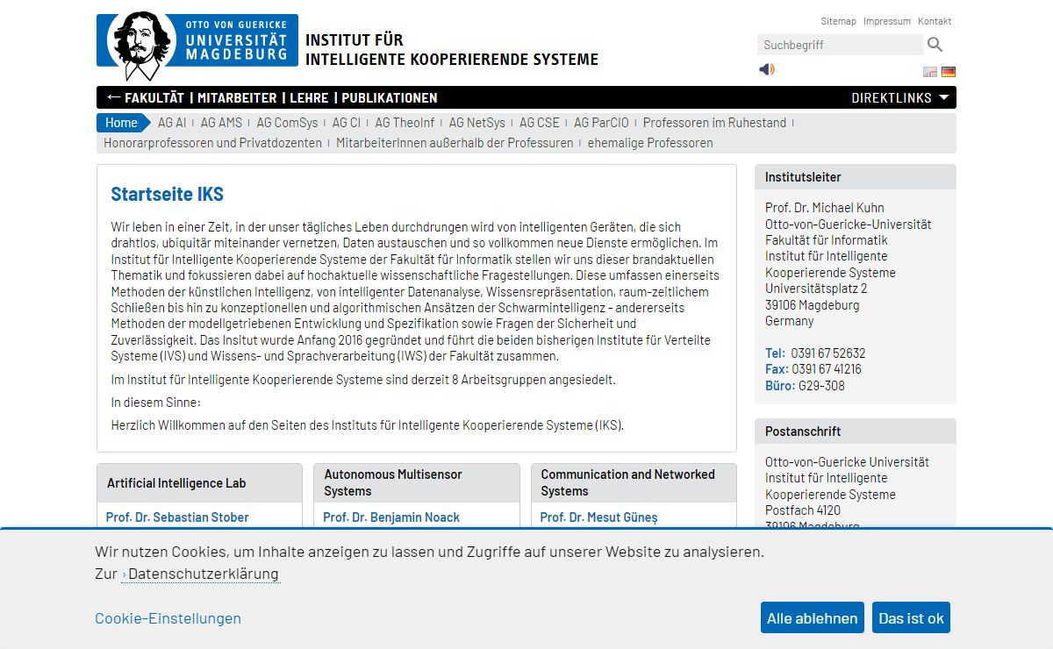Click the speaker read-aloud icon
Image resolution: width=1053 pixels, height=649 pixels.
click(767, 69)
